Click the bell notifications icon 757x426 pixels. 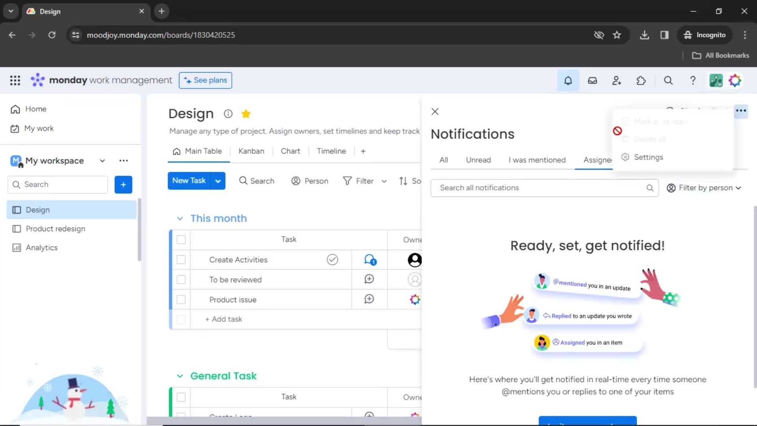tap(567, 80)
